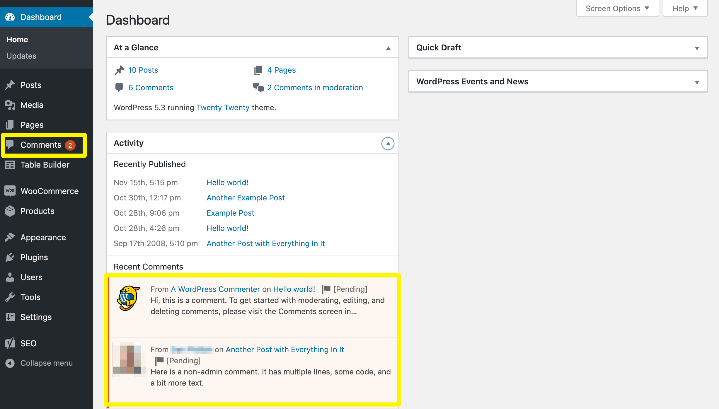
Task: Expand the Quick Draft panel
Action: (x=697, y=48)
